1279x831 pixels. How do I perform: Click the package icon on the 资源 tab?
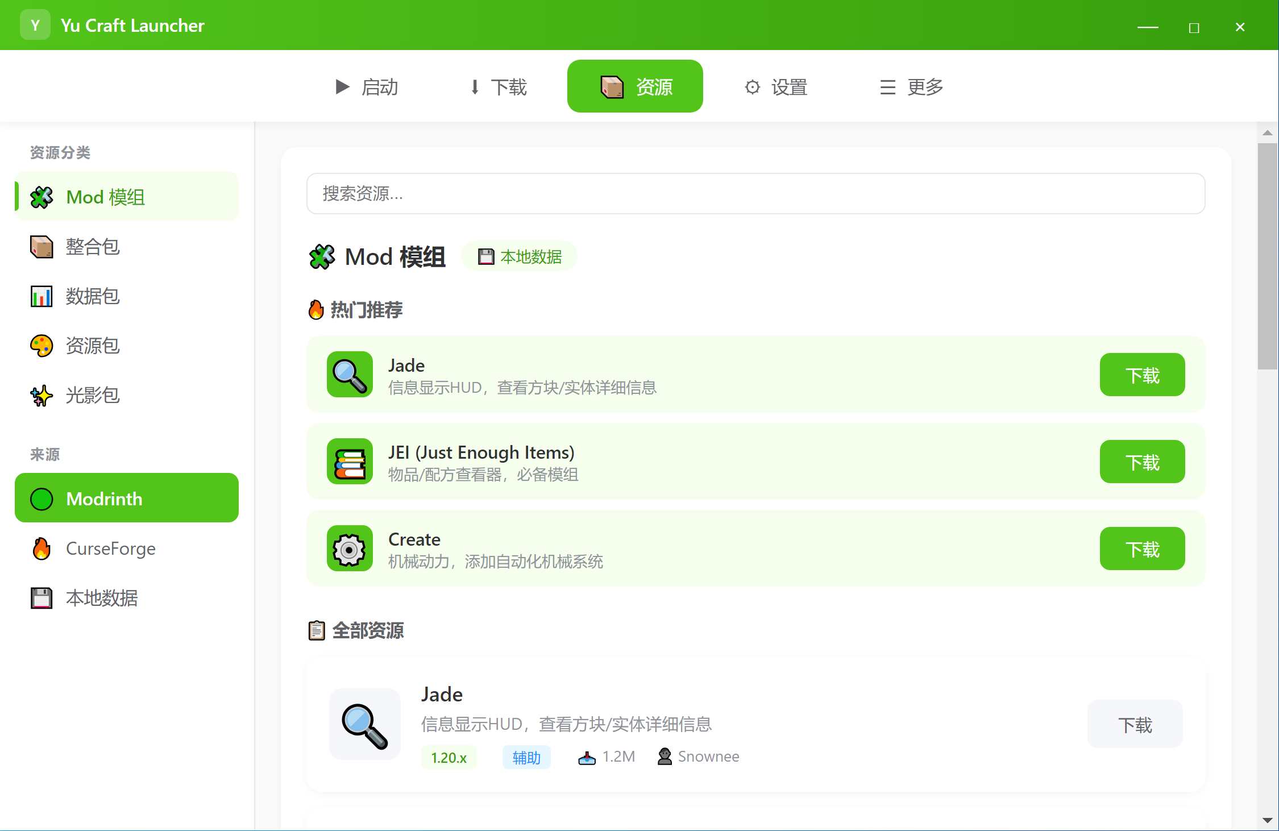[x=612, y=87]
